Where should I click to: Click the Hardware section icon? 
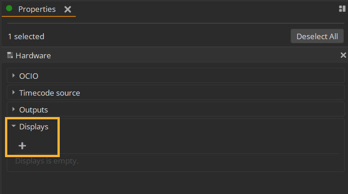pyautogui.click(x=10, y=55)
